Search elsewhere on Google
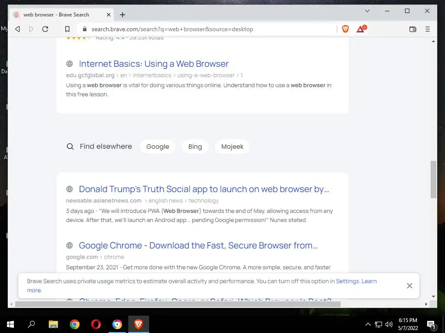 pyautogui.click(x=157, y=147)
